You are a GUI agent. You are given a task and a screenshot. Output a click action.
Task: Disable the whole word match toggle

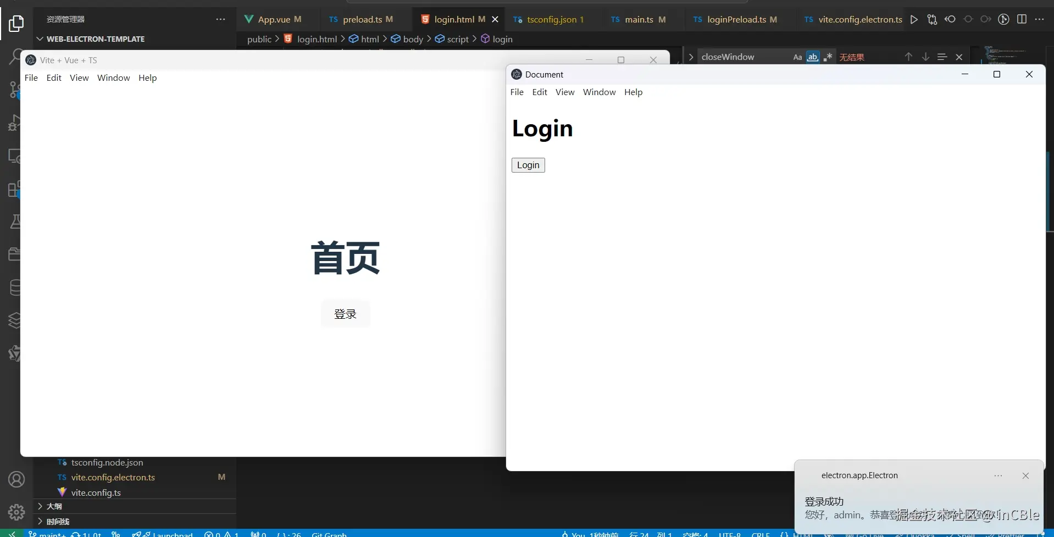tap(813, 57)
